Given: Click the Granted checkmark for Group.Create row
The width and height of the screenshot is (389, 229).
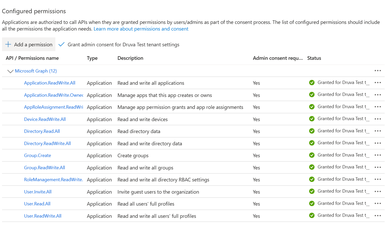Looking at the screenshot, I should (312, 155).
